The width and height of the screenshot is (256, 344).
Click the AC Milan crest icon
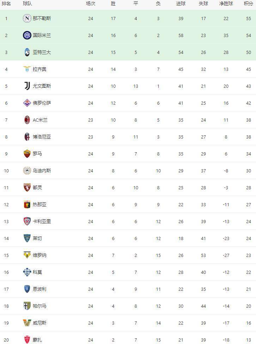(27, 120)
